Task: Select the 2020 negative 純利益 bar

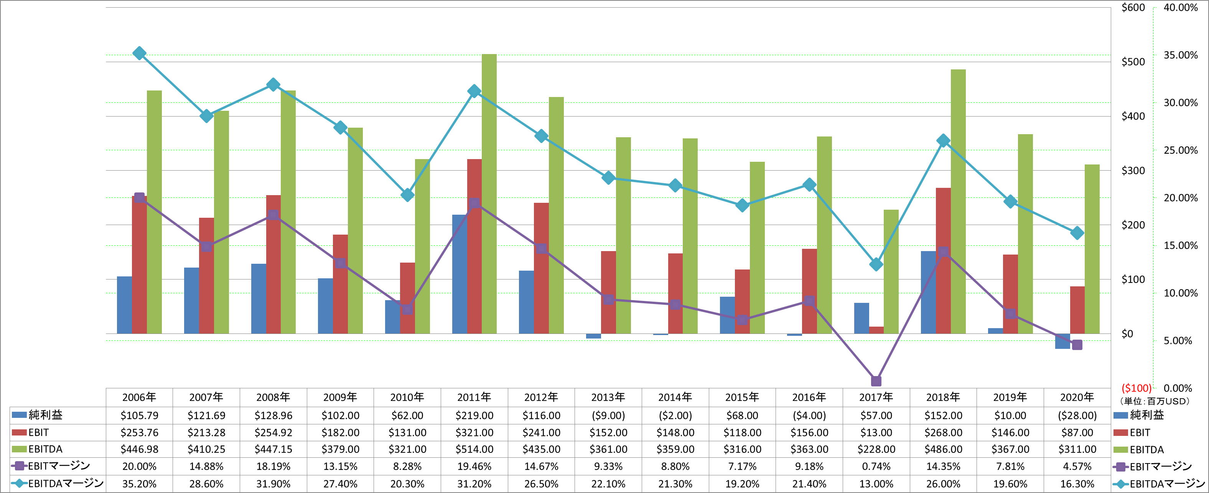Action: coord(1062,341)
